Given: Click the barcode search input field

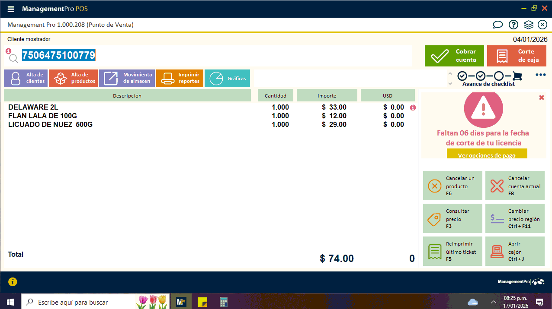Looking at the screenshot, I should [216, 55].
